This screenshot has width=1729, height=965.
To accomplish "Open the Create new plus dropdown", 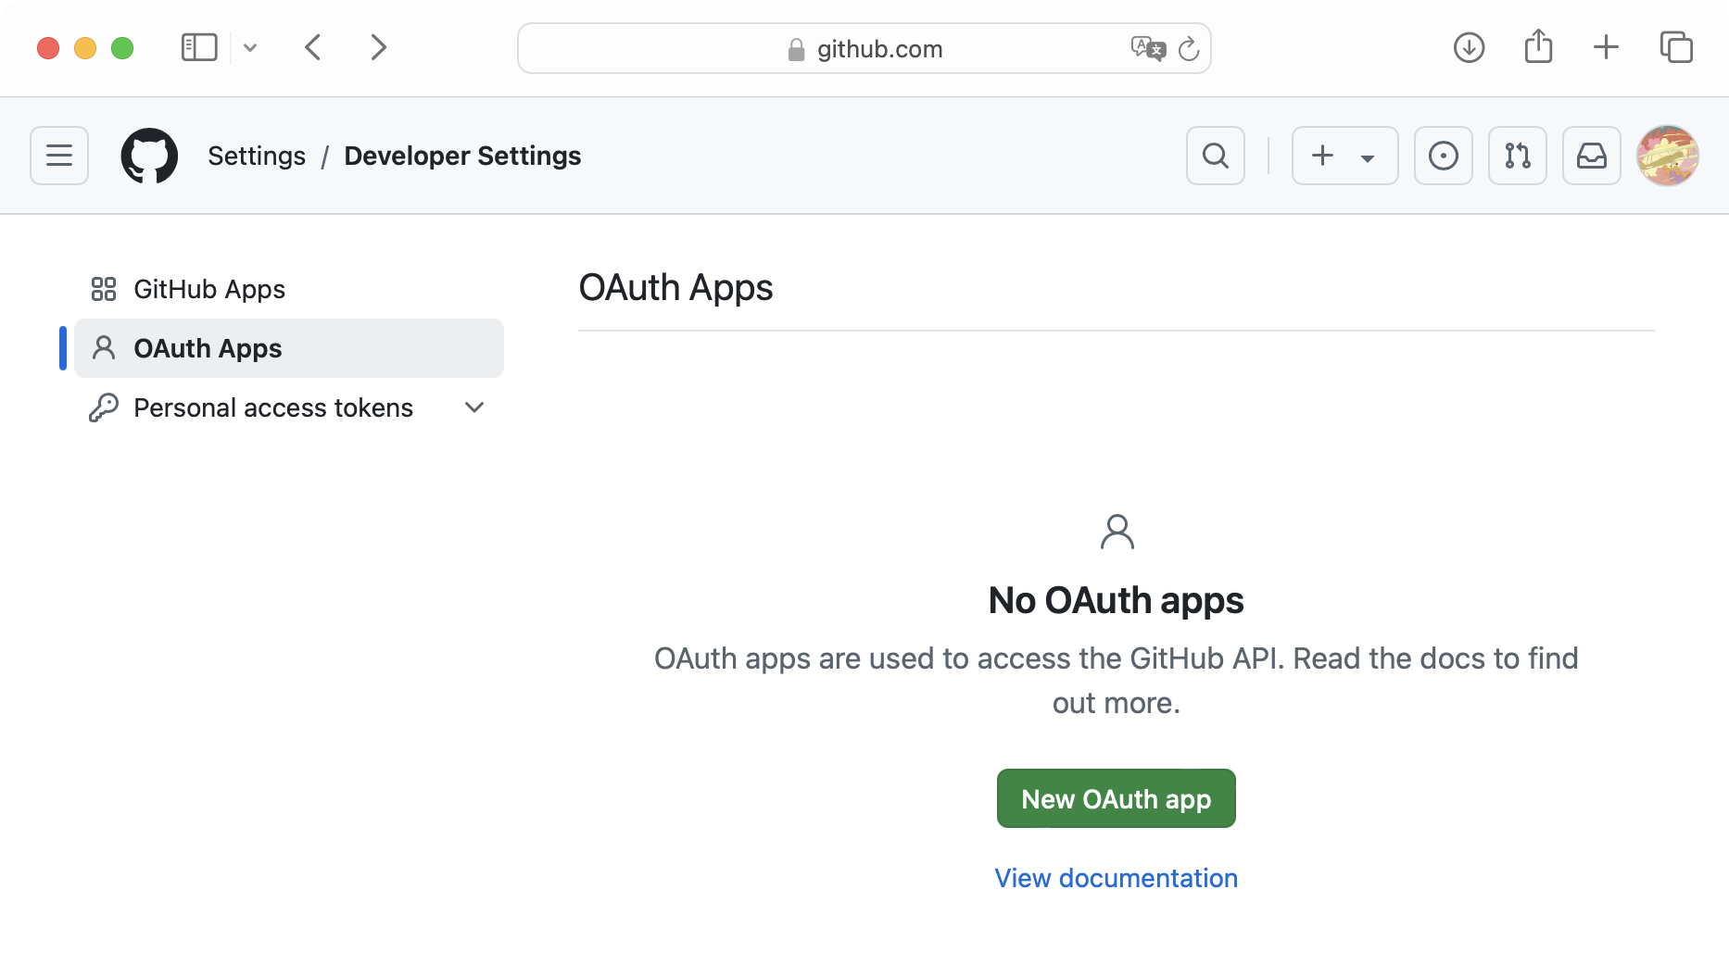I will pos(1344,156).
